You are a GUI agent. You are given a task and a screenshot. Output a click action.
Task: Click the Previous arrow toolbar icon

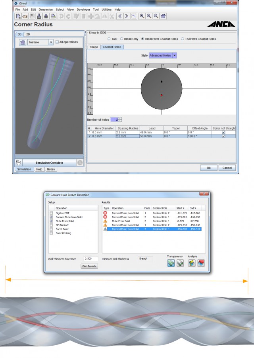click(x=120, y=16)
